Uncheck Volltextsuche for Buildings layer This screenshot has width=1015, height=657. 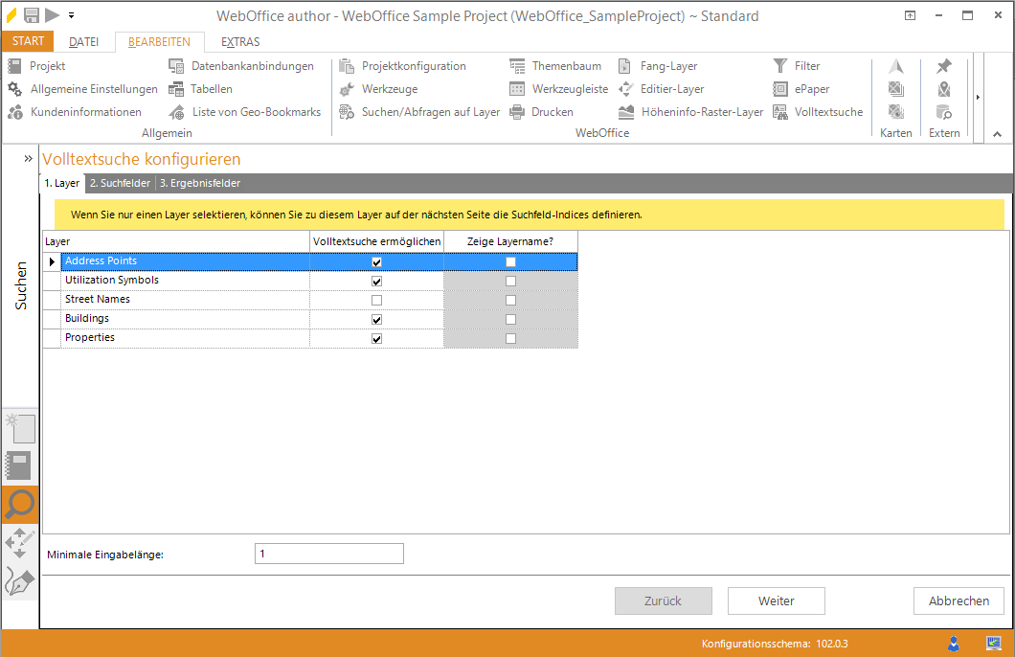pos(376,319)
